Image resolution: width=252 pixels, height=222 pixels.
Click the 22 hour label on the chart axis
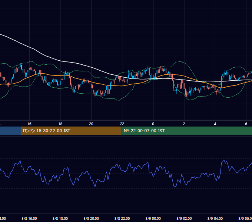click(122, 124)
